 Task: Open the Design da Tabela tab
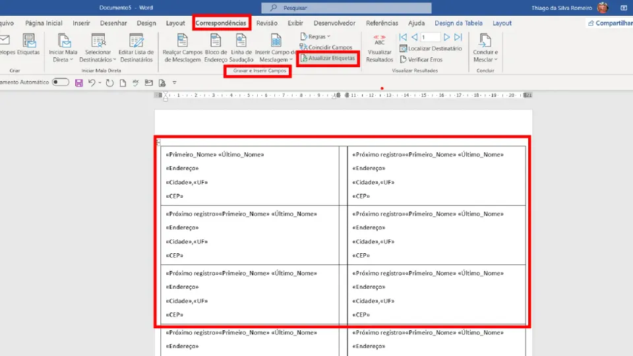coord(459,23)
